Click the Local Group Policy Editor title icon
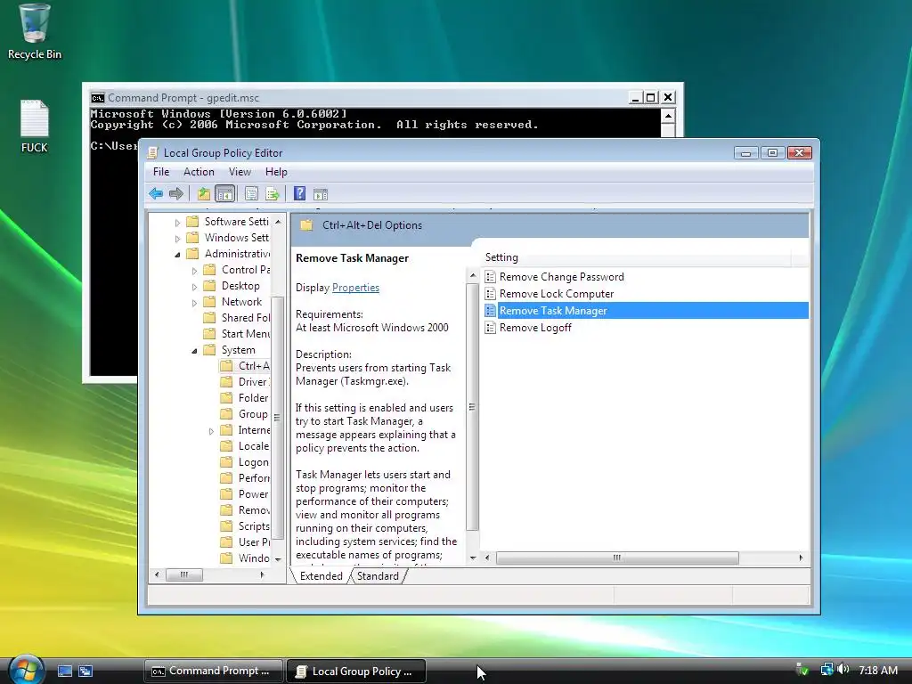The image size is (912, 684). click(x=153, y=152)
